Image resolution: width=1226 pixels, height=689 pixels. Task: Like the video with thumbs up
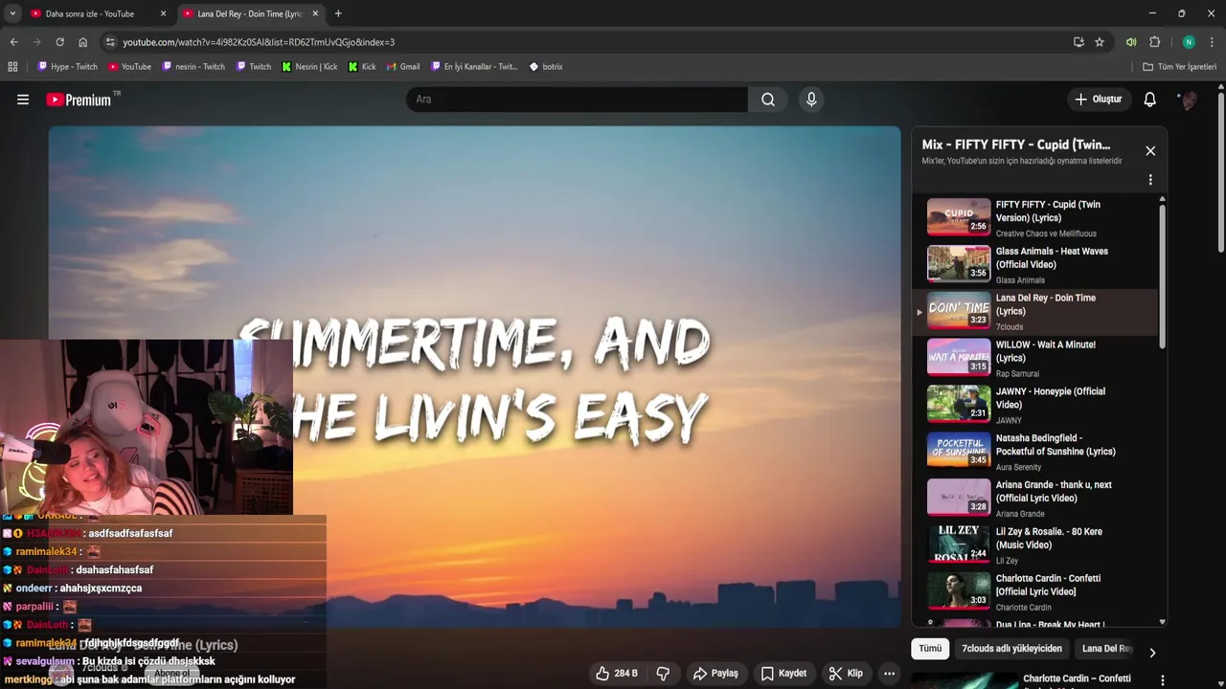(616, 674)
